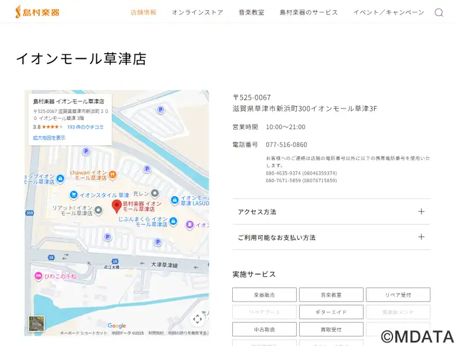Open the イベント／キャンペーン menu
Image resolution: width=461 pixels, height=346 pixels.
388,12
